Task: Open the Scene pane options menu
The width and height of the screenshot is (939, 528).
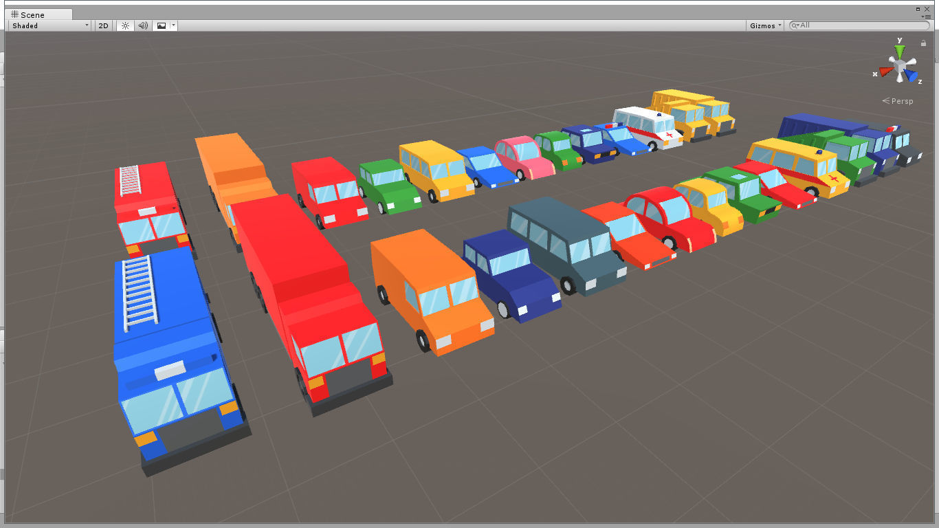Action: coord(926,16)
